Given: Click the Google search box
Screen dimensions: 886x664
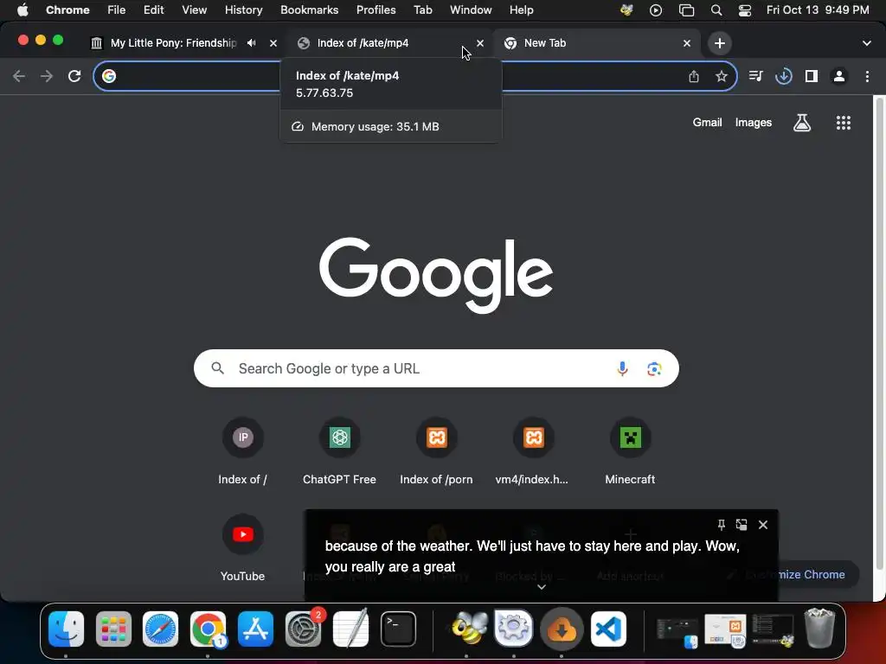Looking at the screenshot, I should 436,368.
